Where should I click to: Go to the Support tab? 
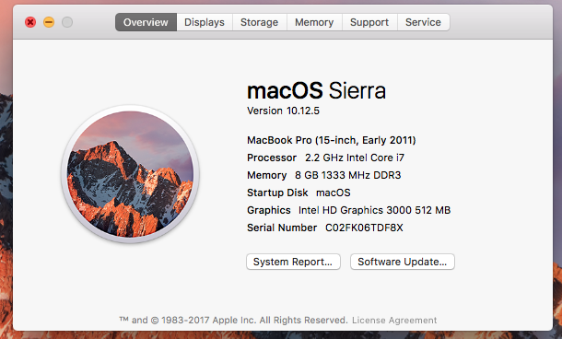(x=369, y=22)
